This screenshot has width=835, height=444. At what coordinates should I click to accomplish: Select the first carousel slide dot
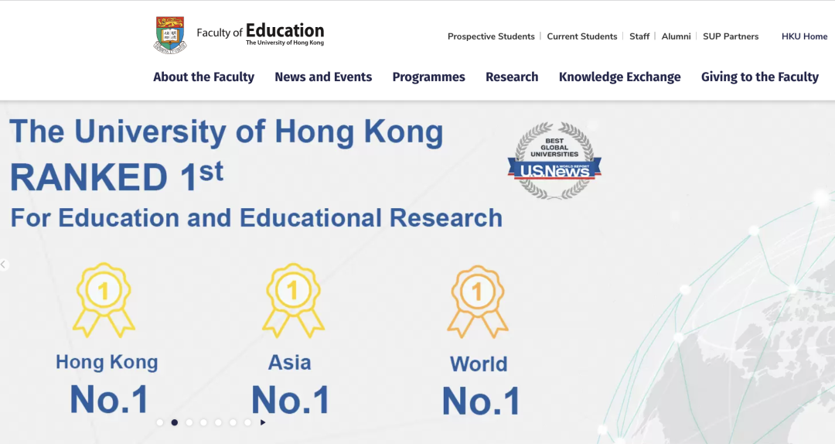click(x=160, y=422)
